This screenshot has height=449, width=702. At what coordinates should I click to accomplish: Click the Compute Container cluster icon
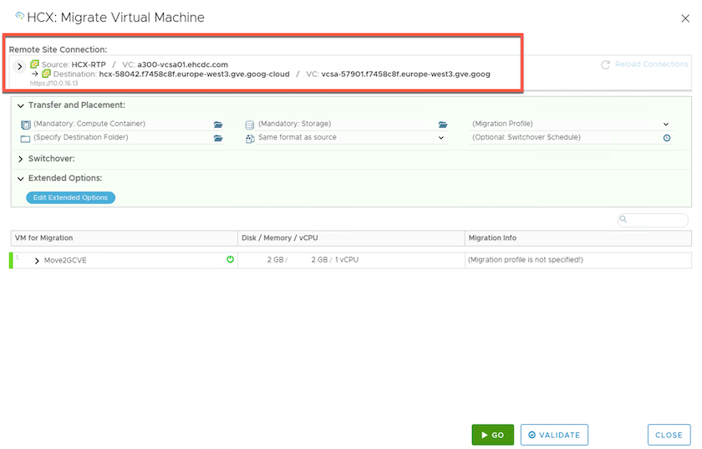[x=26, y=125]
